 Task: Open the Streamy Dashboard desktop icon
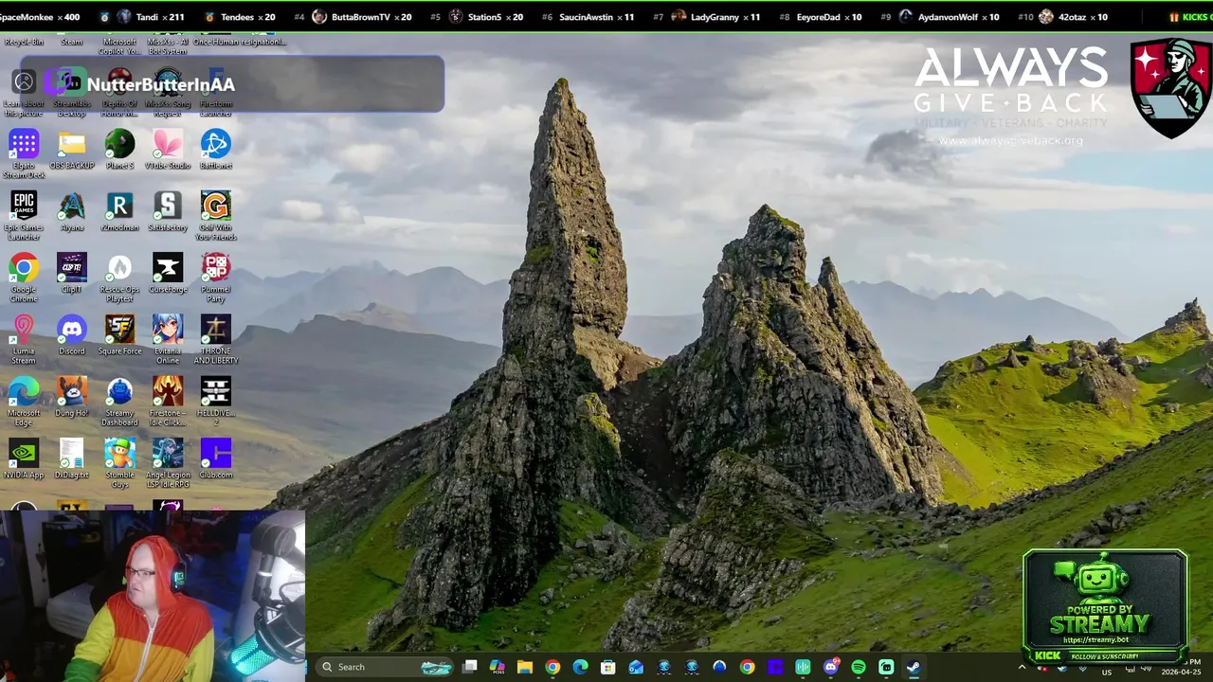point(119,402)
